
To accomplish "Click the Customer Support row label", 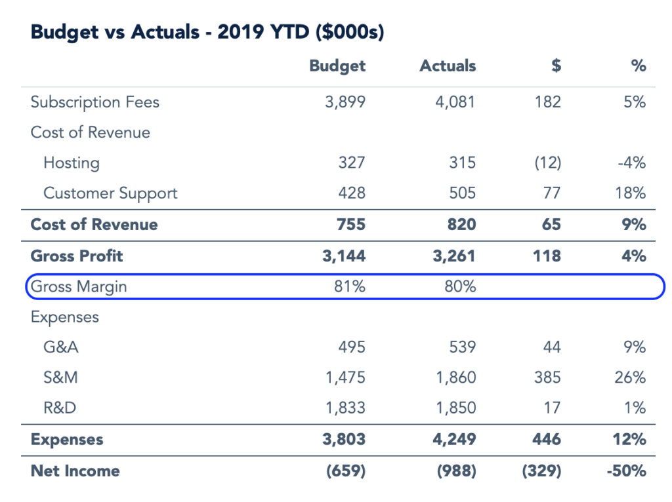I will (110, 193).
